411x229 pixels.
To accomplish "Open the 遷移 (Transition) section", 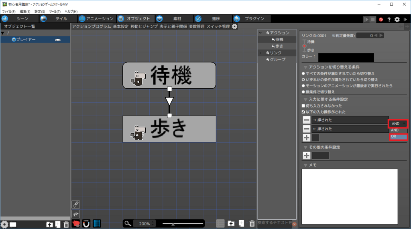I will [213, 18].
